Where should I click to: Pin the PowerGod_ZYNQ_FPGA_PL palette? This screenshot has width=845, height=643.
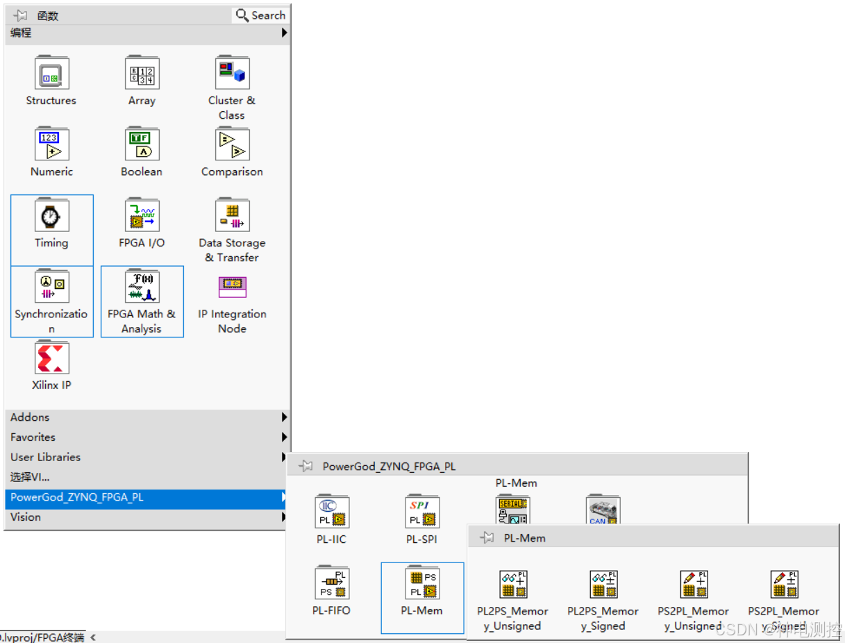pyautogui.click(x=306, y=466)
